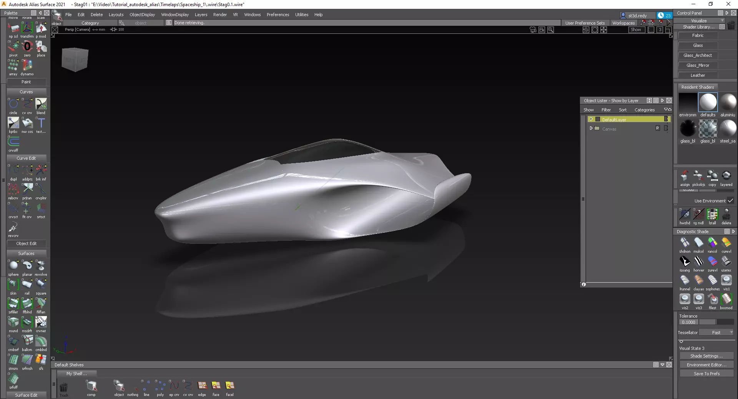Open the Render menu

coord(220,15)
